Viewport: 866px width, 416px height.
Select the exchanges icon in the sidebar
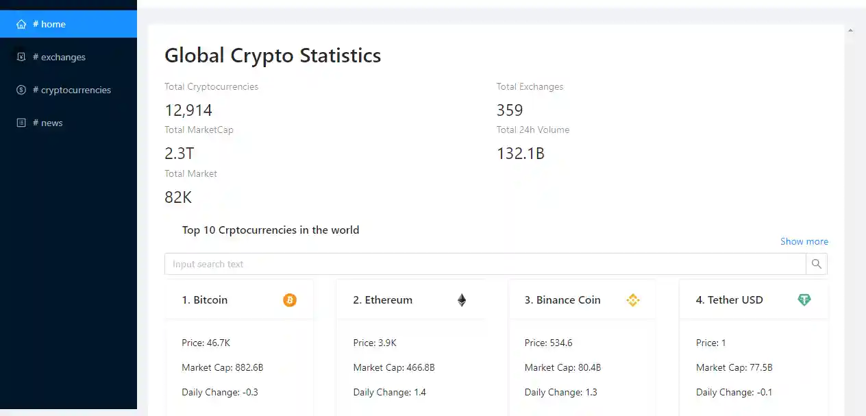pyautogui.click(x=21, y=57)
